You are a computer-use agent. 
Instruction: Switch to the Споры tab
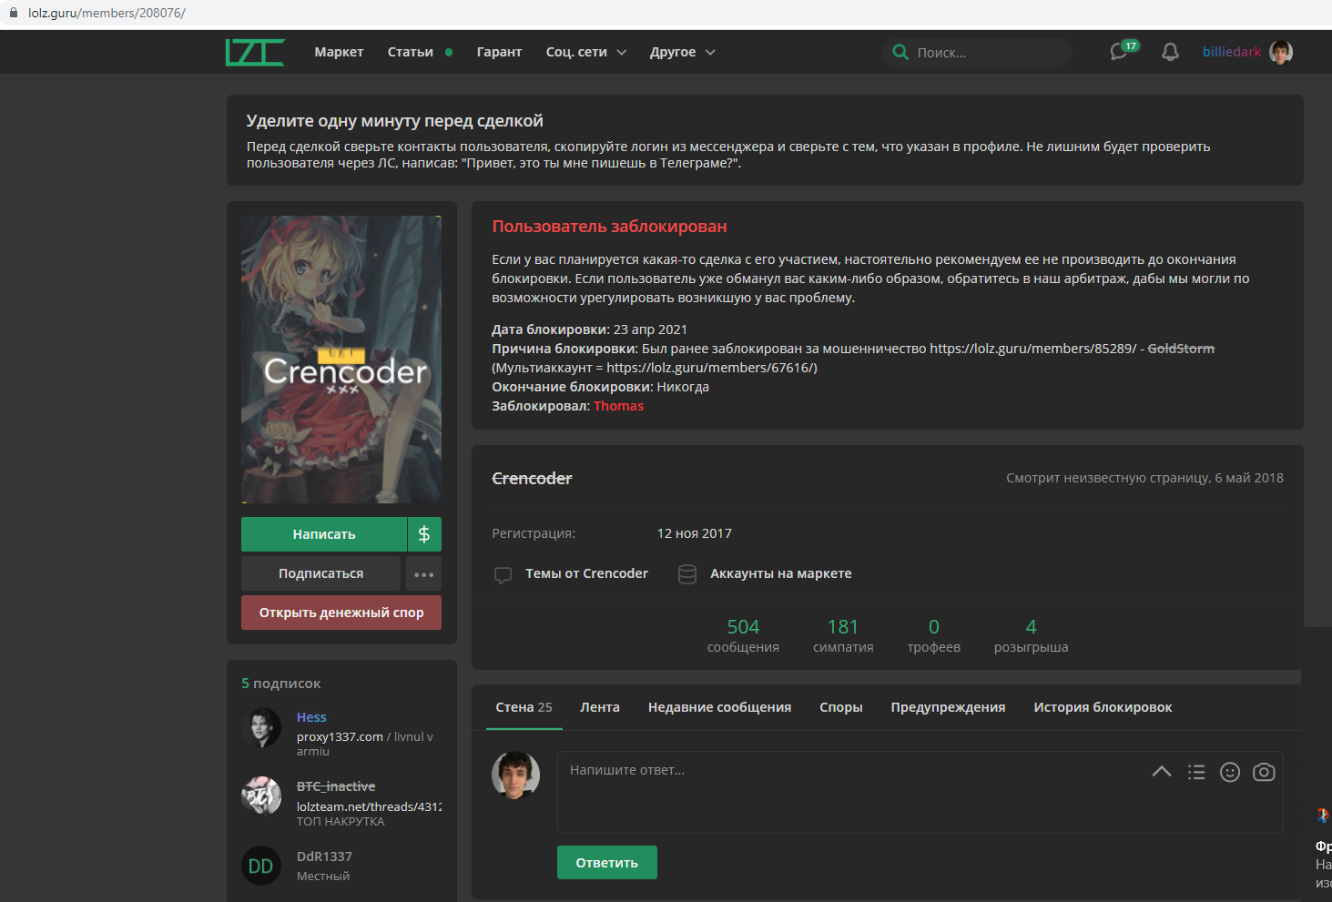click(x=840, y=707)
